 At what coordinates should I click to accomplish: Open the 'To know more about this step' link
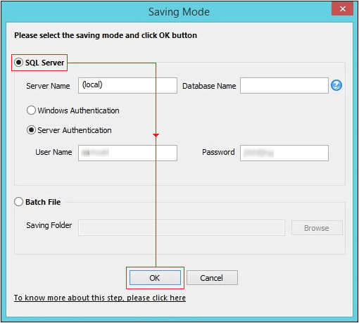point(100,298)
